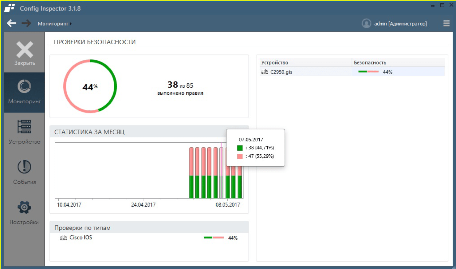Click the 44% circular progress chart
The width and height of the screenshot is (456, 269).
(90, 86)
